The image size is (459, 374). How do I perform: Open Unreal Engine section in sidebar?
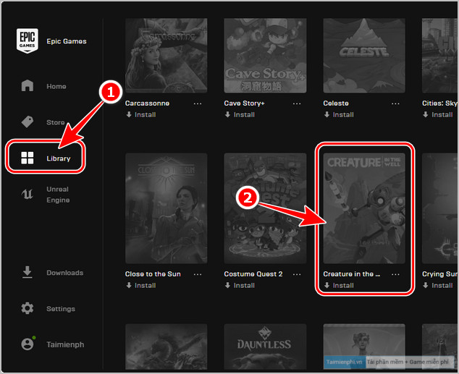pyautogui.click(x=58, y=195)
